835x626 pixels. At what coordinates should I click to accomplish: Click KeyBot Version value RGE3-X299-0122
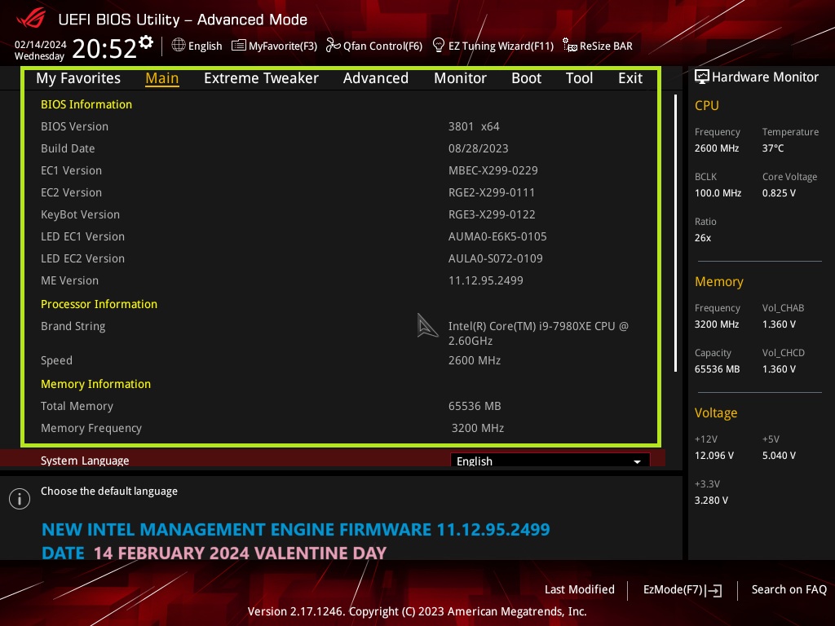[x=492, y=214]
